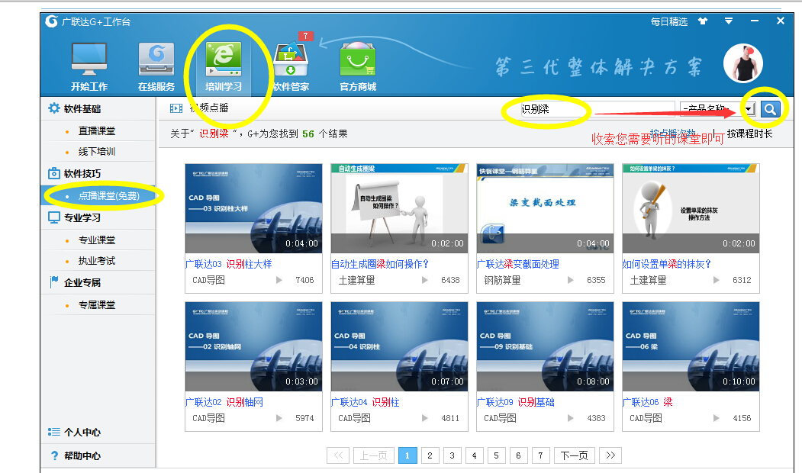Click the 设置单梁的抹灰 thumbnail

[x=691, y=208]
